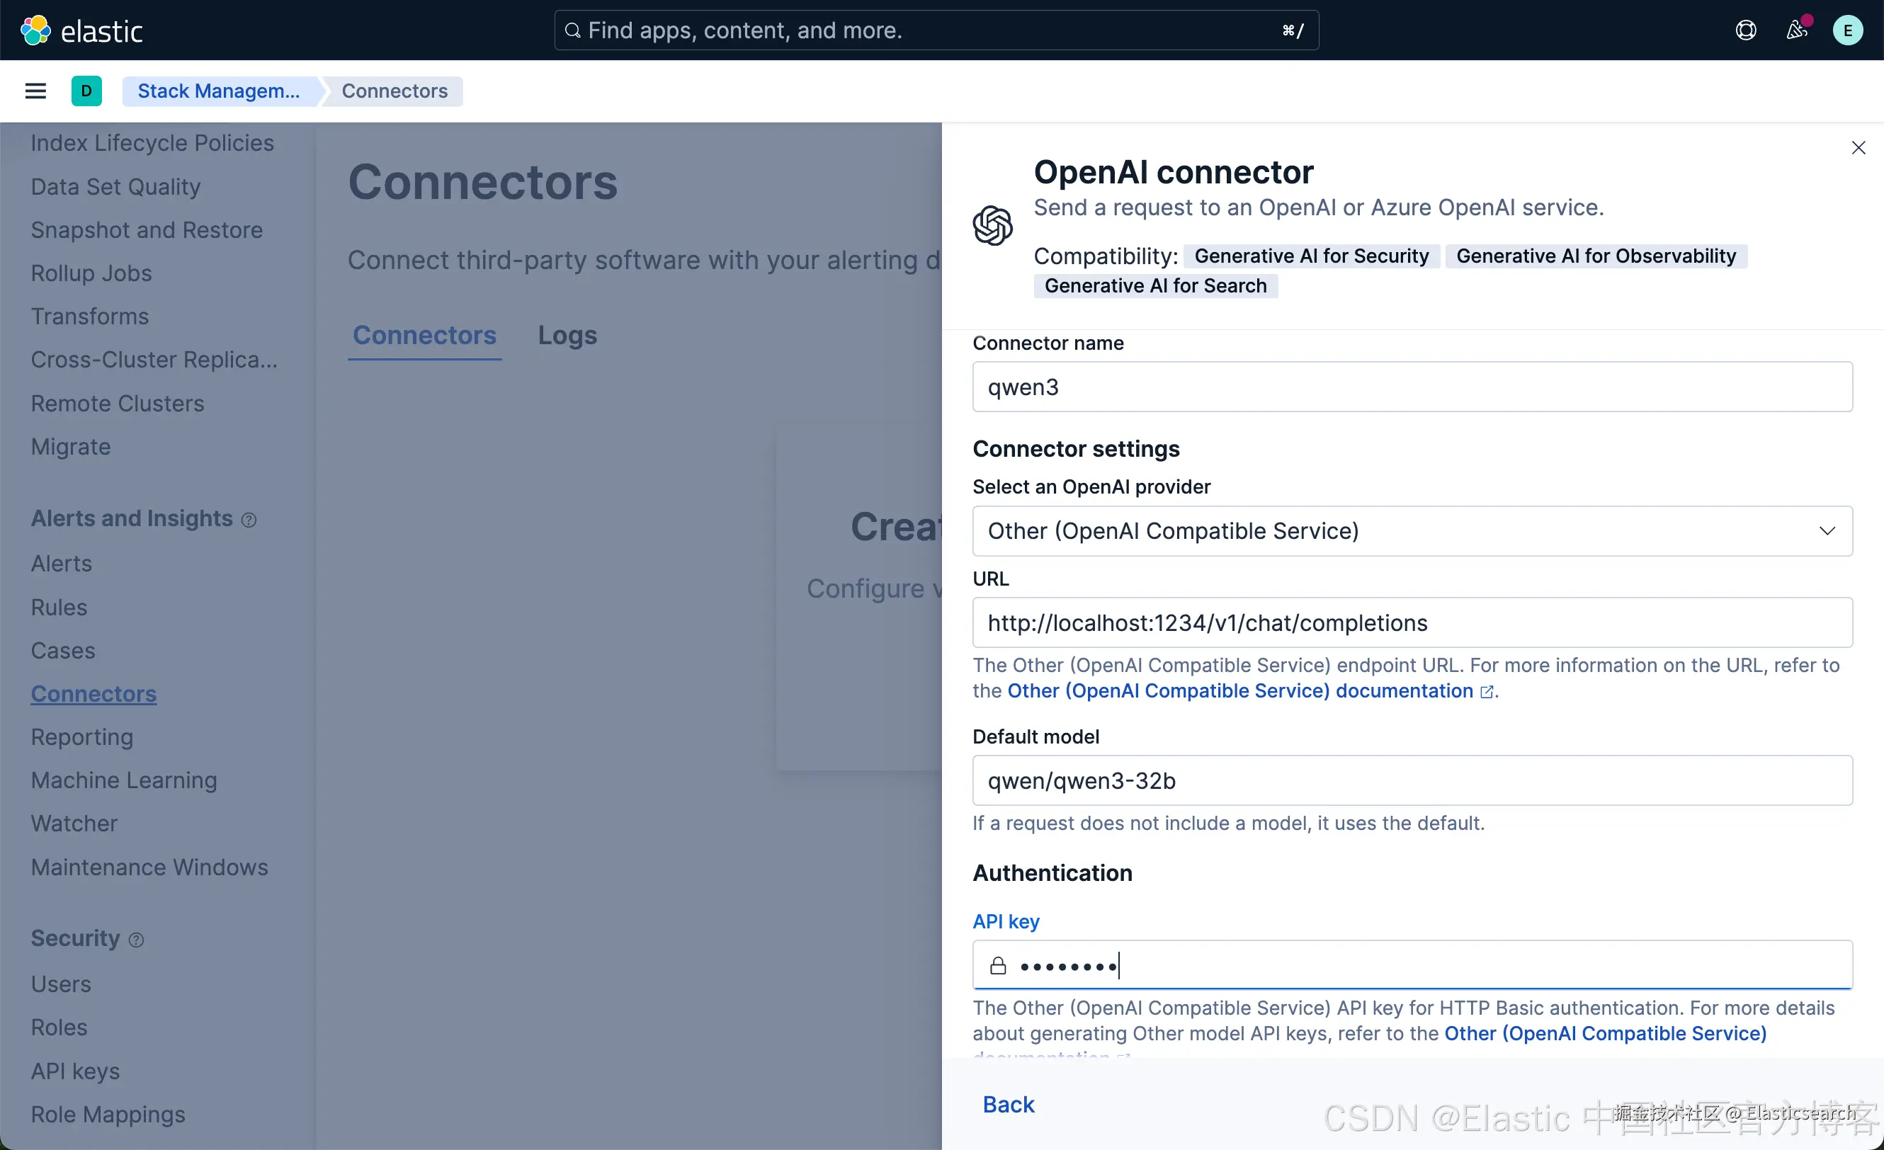This screenshot has width=1884, height=1150.
Task: Click the Alerts and Insights help icon
Action: 249,520
